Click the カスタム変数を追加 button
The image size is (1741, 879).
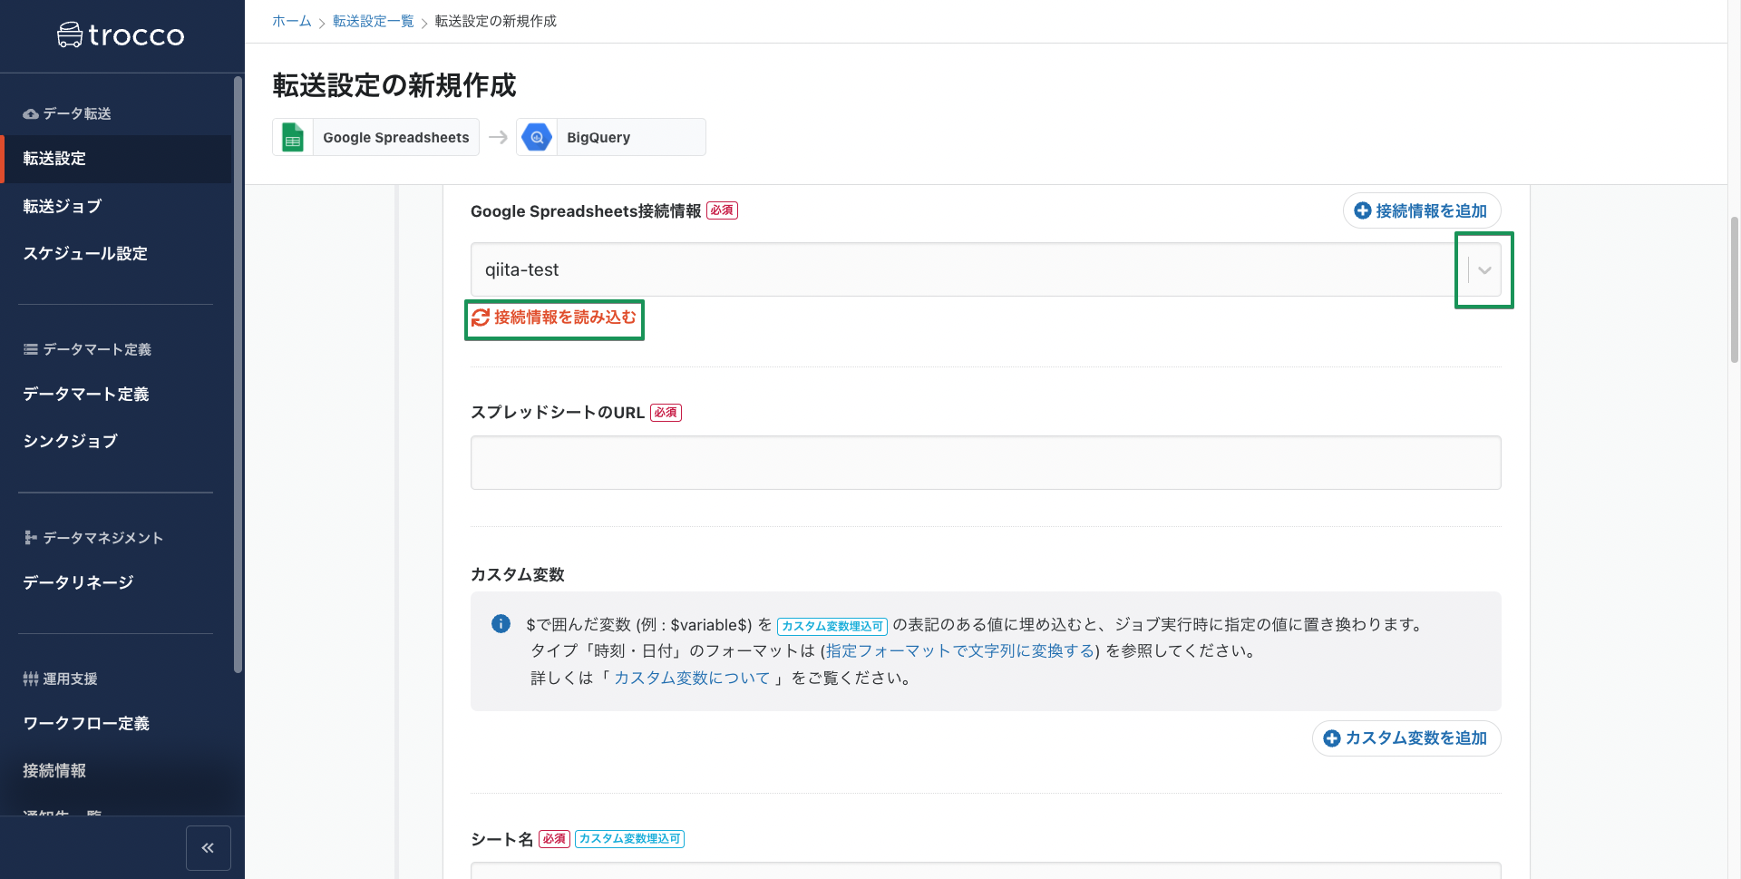coord(1405,738)
